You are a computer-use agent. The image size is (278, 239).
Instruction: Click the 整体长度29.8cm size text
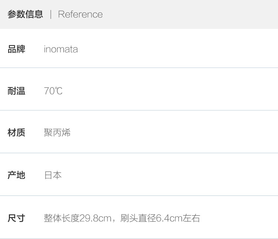point(77,218)
